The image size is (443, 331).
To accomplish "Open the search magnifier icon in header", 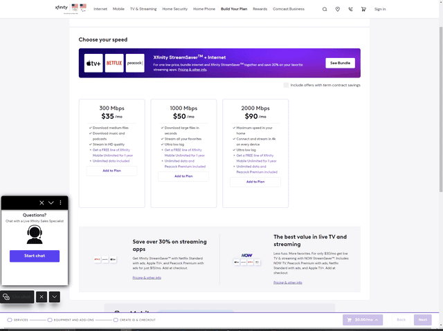I will pos(325,9).
